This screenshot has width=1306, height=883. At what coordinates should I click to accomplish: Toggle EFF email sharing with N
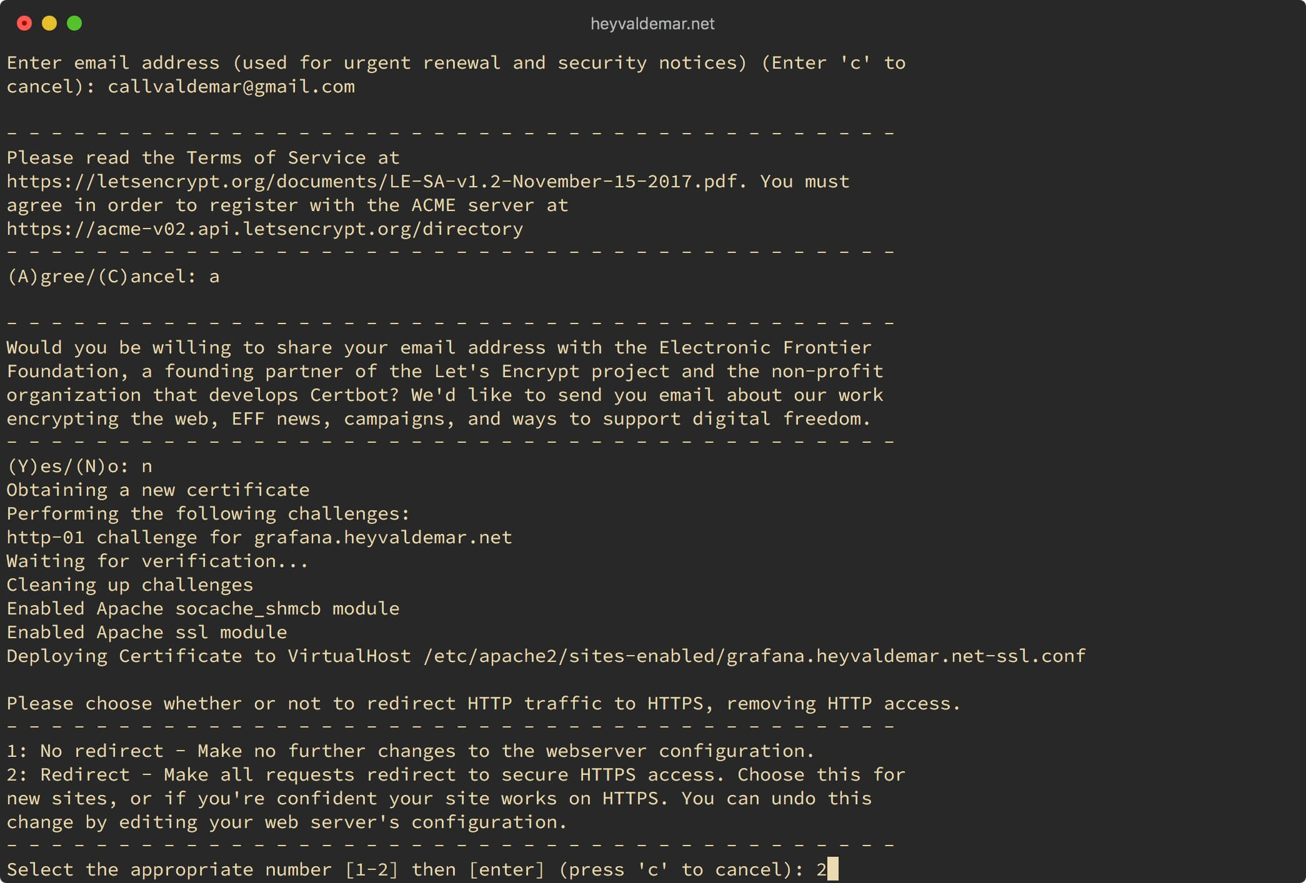point(152,465)
